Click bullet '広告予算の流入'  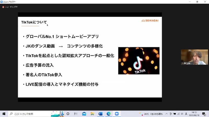point(40,65)
